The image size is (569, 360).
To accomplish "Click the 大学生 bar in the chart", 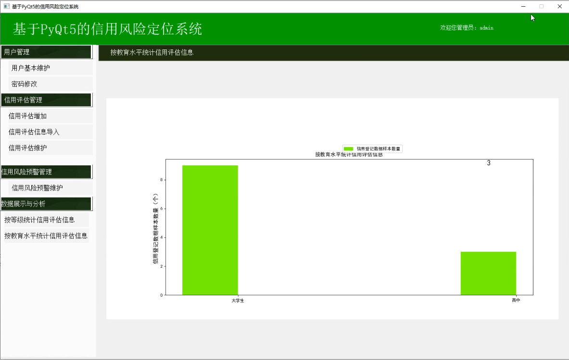I will pos(210,230).
